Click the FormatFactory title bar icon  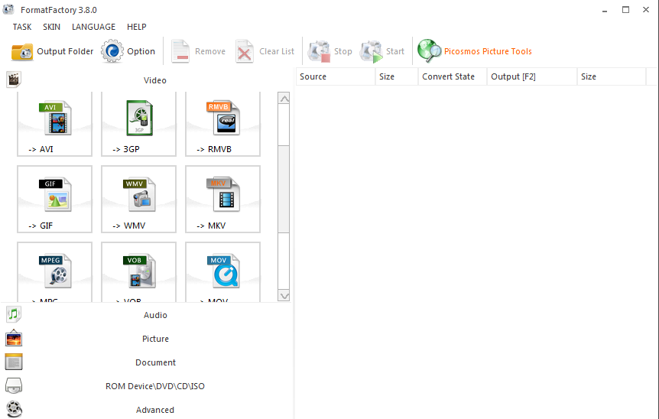tap(8, 9)
